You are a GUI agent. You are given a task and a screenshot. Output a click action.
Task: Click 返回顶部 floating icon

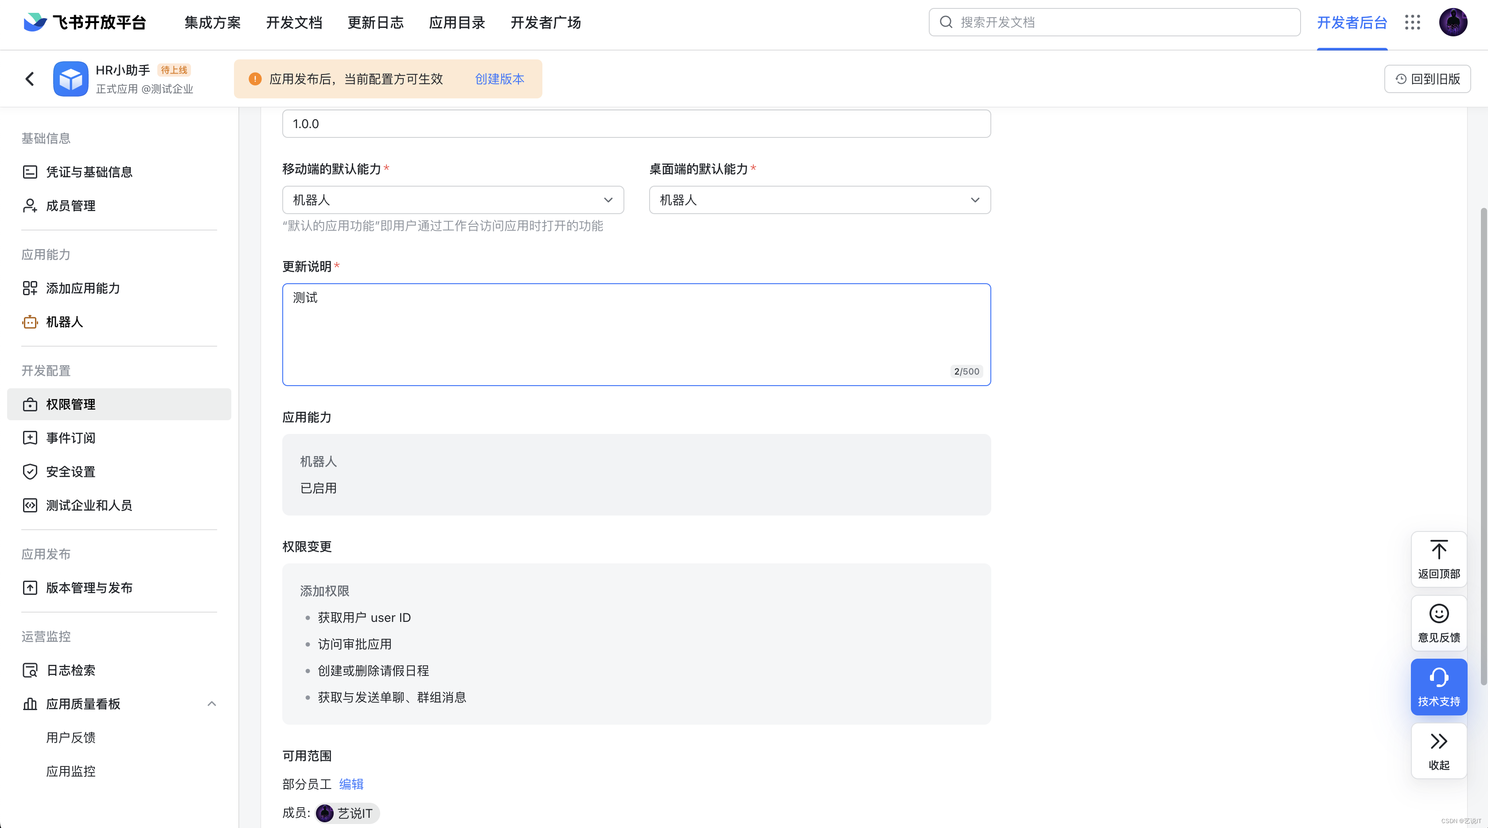tap(1438, 558)
